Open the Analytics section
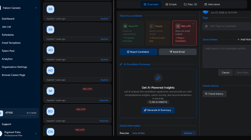 (7, 59)
